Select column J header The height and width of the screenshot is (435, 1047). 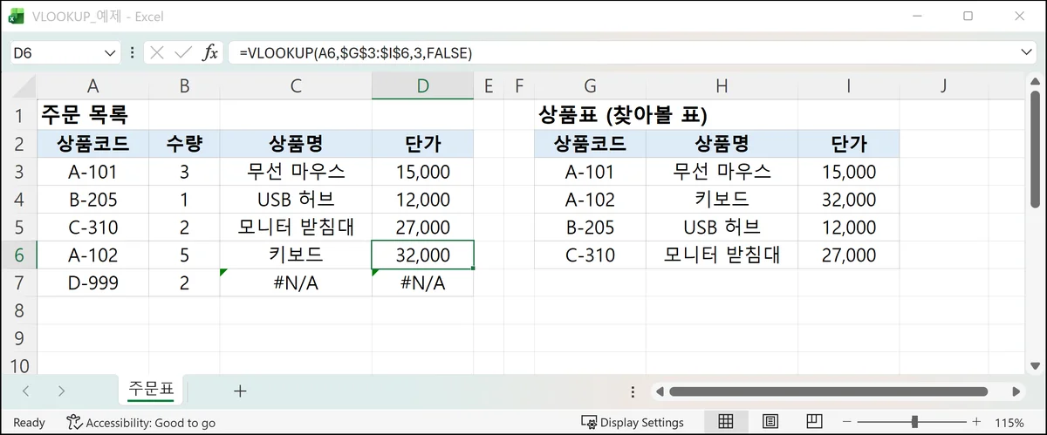(944, 85)
